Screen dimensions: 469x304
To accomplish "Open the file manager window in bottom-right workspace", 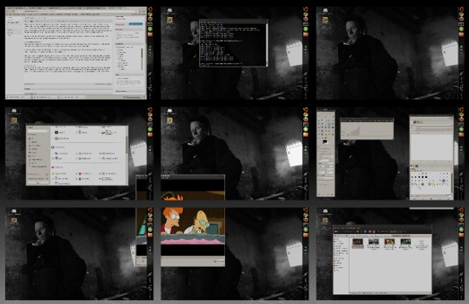I will (x=383, y=259).
